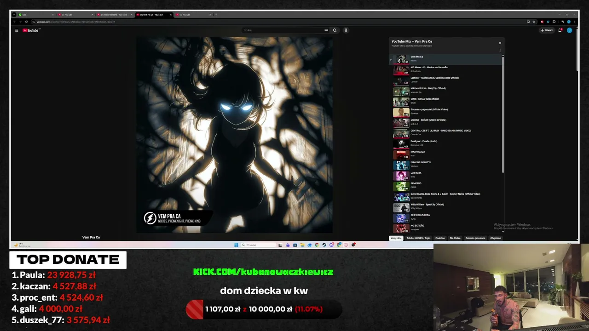The image size is (589, 331).
Task: Click the Stromae papaoutai thumbnail
Action: [x=401, y=112]
